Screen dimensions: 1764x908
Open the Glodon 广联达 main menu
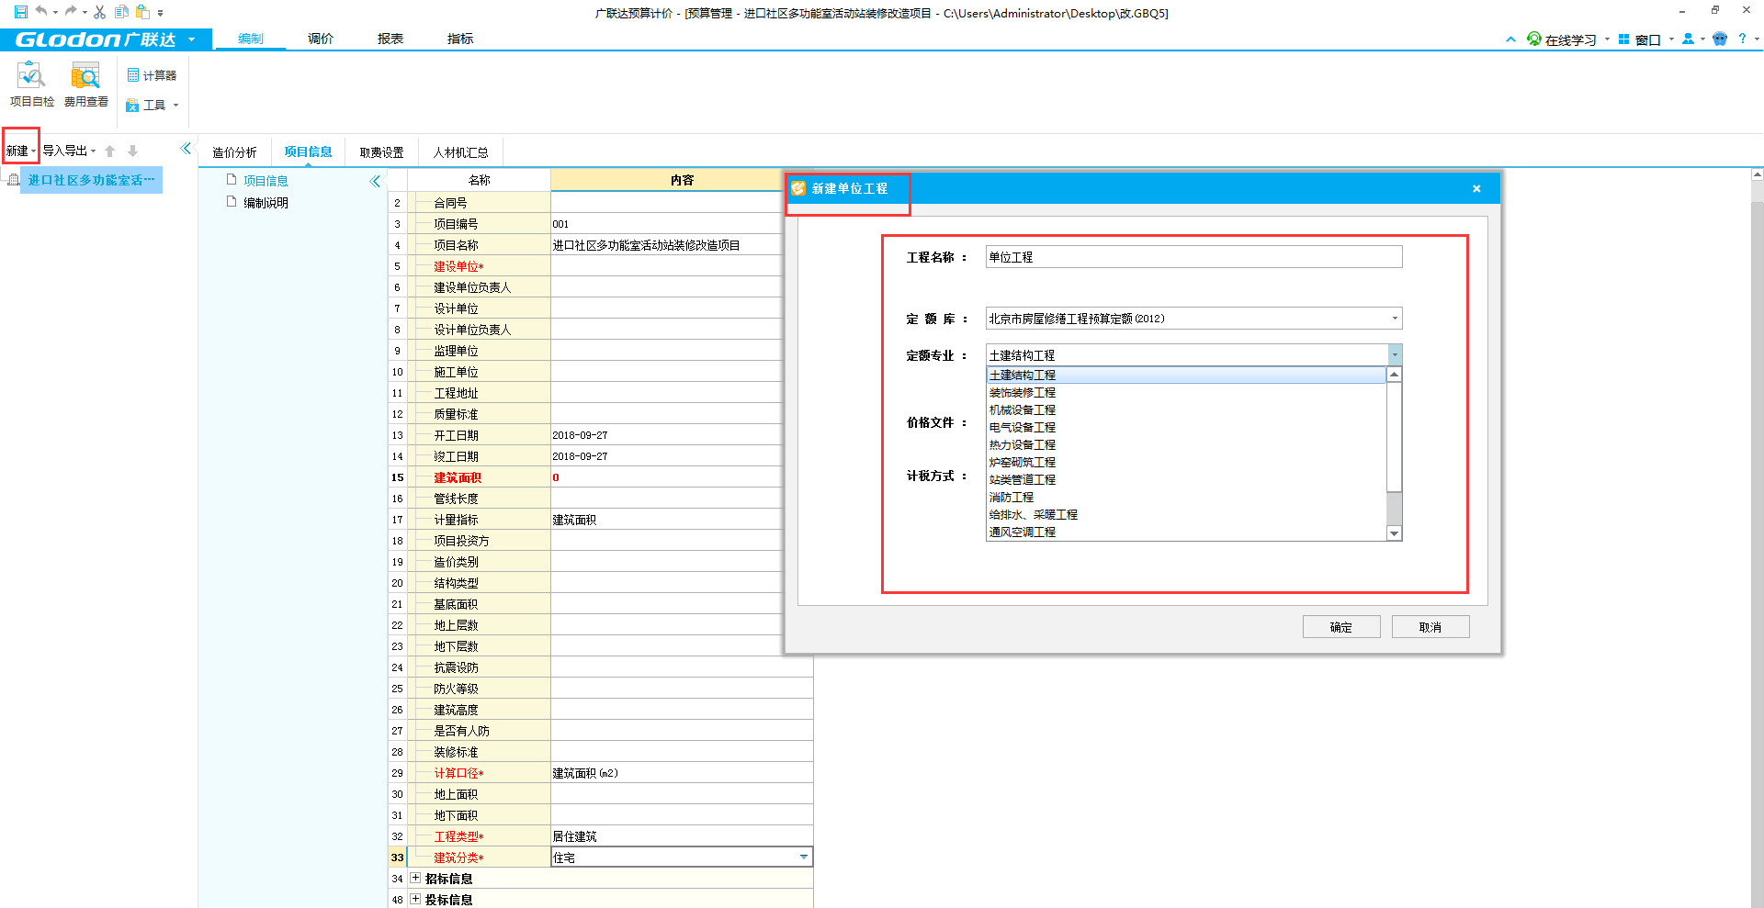point(106,39)
